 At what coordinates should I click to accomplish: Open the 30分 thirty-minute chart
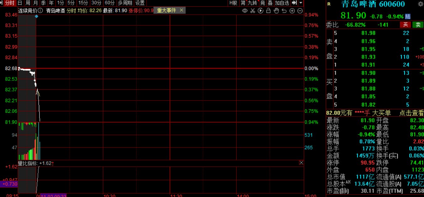tap(96, 3)
